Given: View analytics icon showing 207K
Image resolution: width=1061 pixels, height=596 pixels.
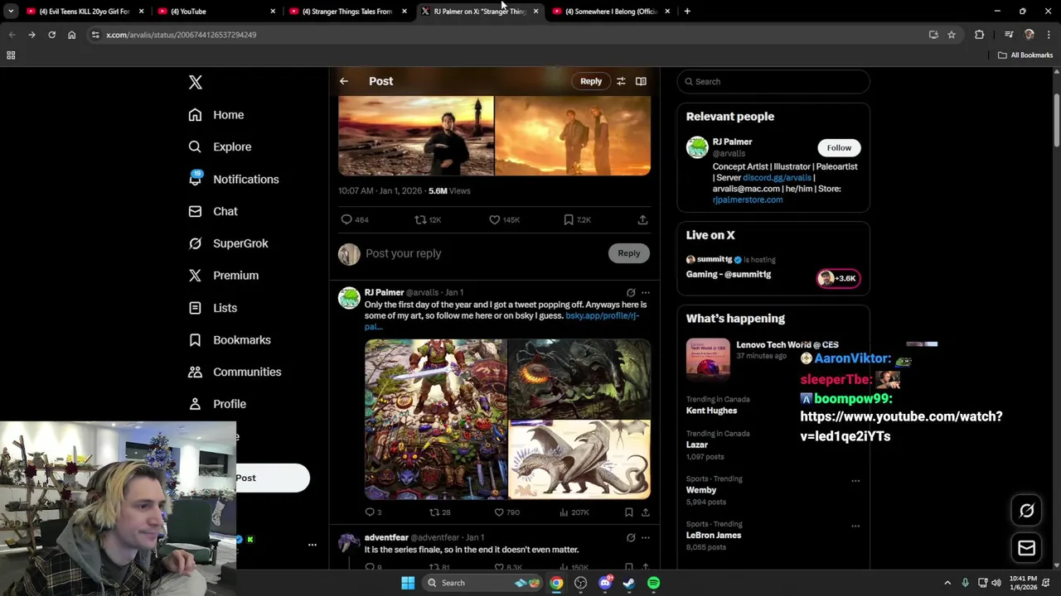Looking at the screenshot, I should [x=564, y=512].
